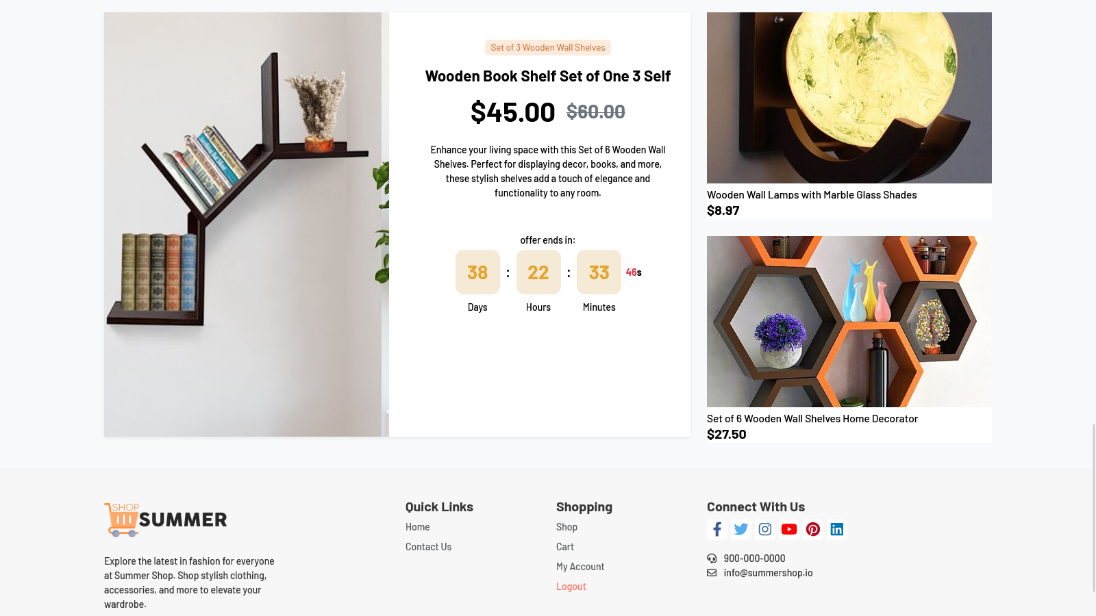Open Wooden Book Shelf product title
Image resolution: width=1096 pixels, height=616 pixels.
(x=547, y=76)
